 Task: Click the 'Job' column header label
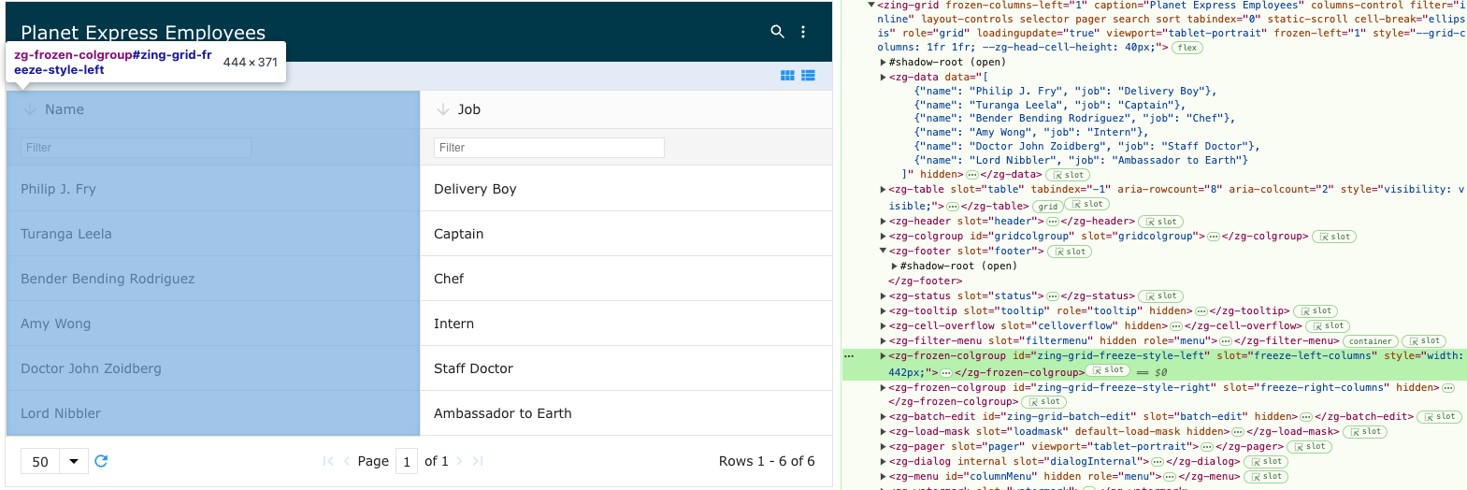click(x=469, y=109)
